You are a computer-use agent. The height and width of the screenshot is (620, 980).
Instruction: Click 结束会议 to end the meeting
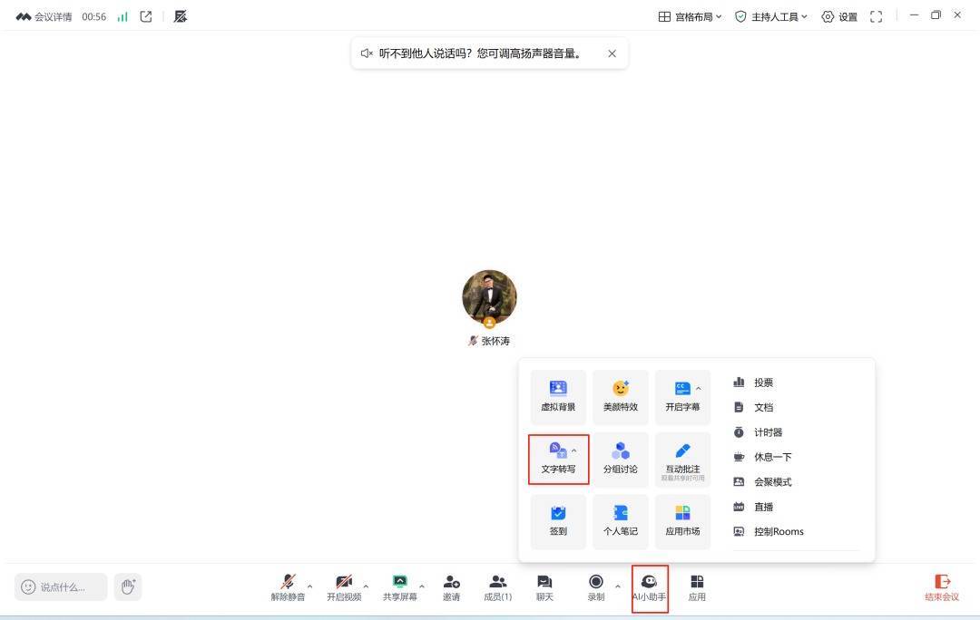click(x=942, y=587)
